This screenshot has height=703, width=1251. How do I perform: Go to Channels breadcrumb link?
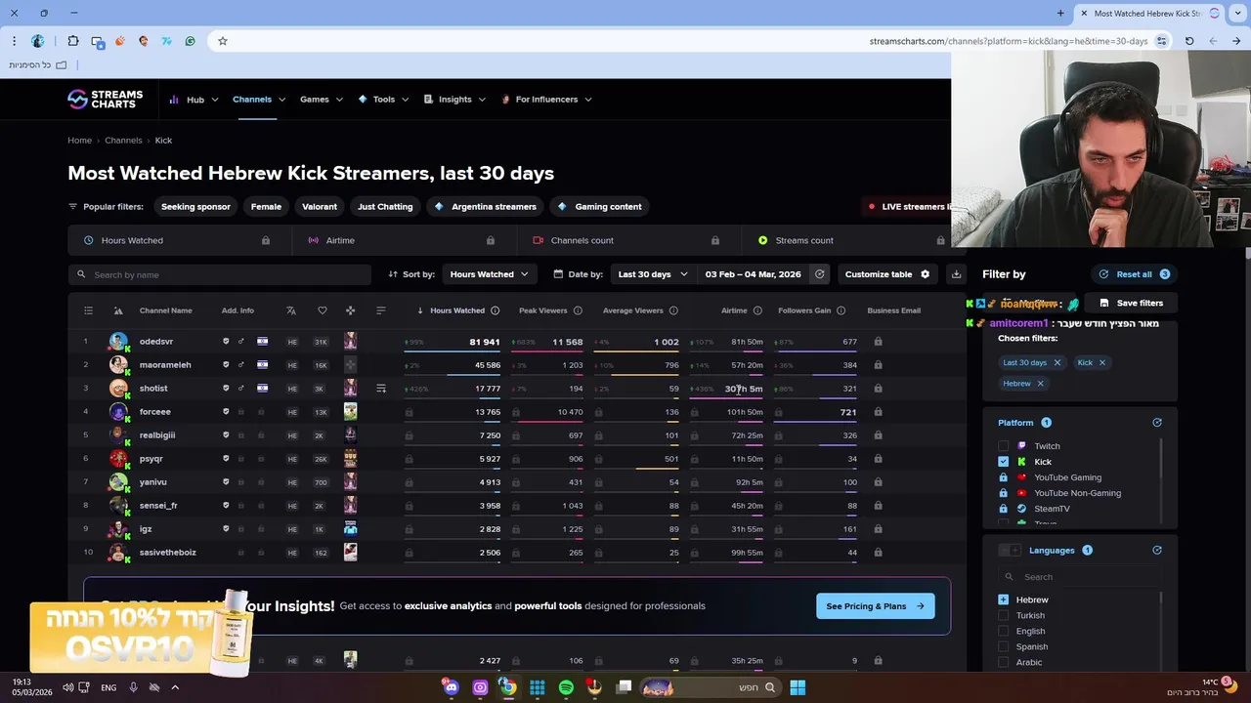pos(123,141)
